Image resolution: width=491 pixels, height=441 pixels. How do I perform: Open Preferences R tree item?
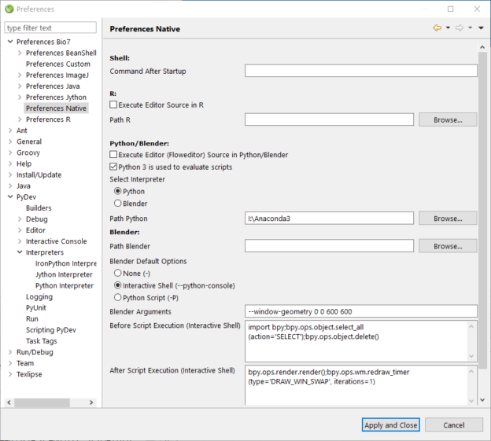48,119
